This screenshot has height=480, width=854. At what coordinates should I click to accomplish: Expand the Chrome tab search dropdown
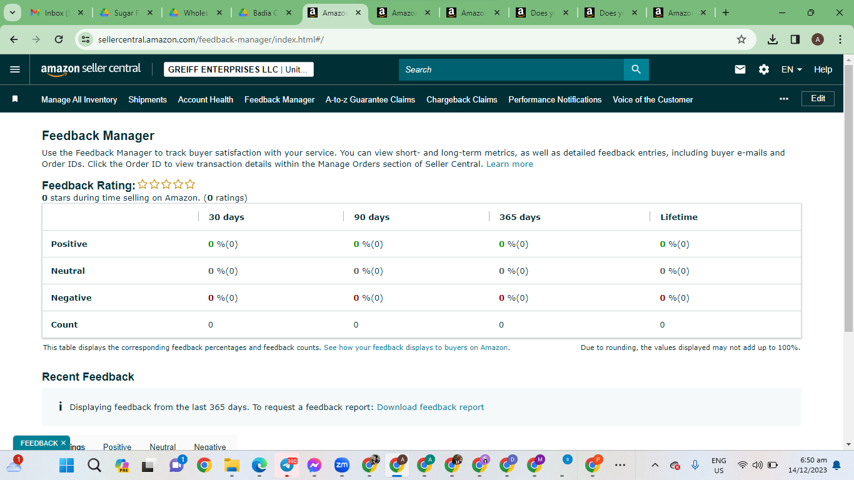pyautogui.click(x=13, y=12)
